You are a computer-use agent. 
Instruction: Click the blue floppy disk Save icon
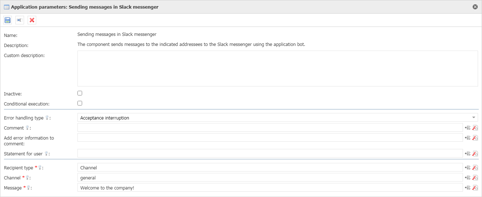click(8, 20)
